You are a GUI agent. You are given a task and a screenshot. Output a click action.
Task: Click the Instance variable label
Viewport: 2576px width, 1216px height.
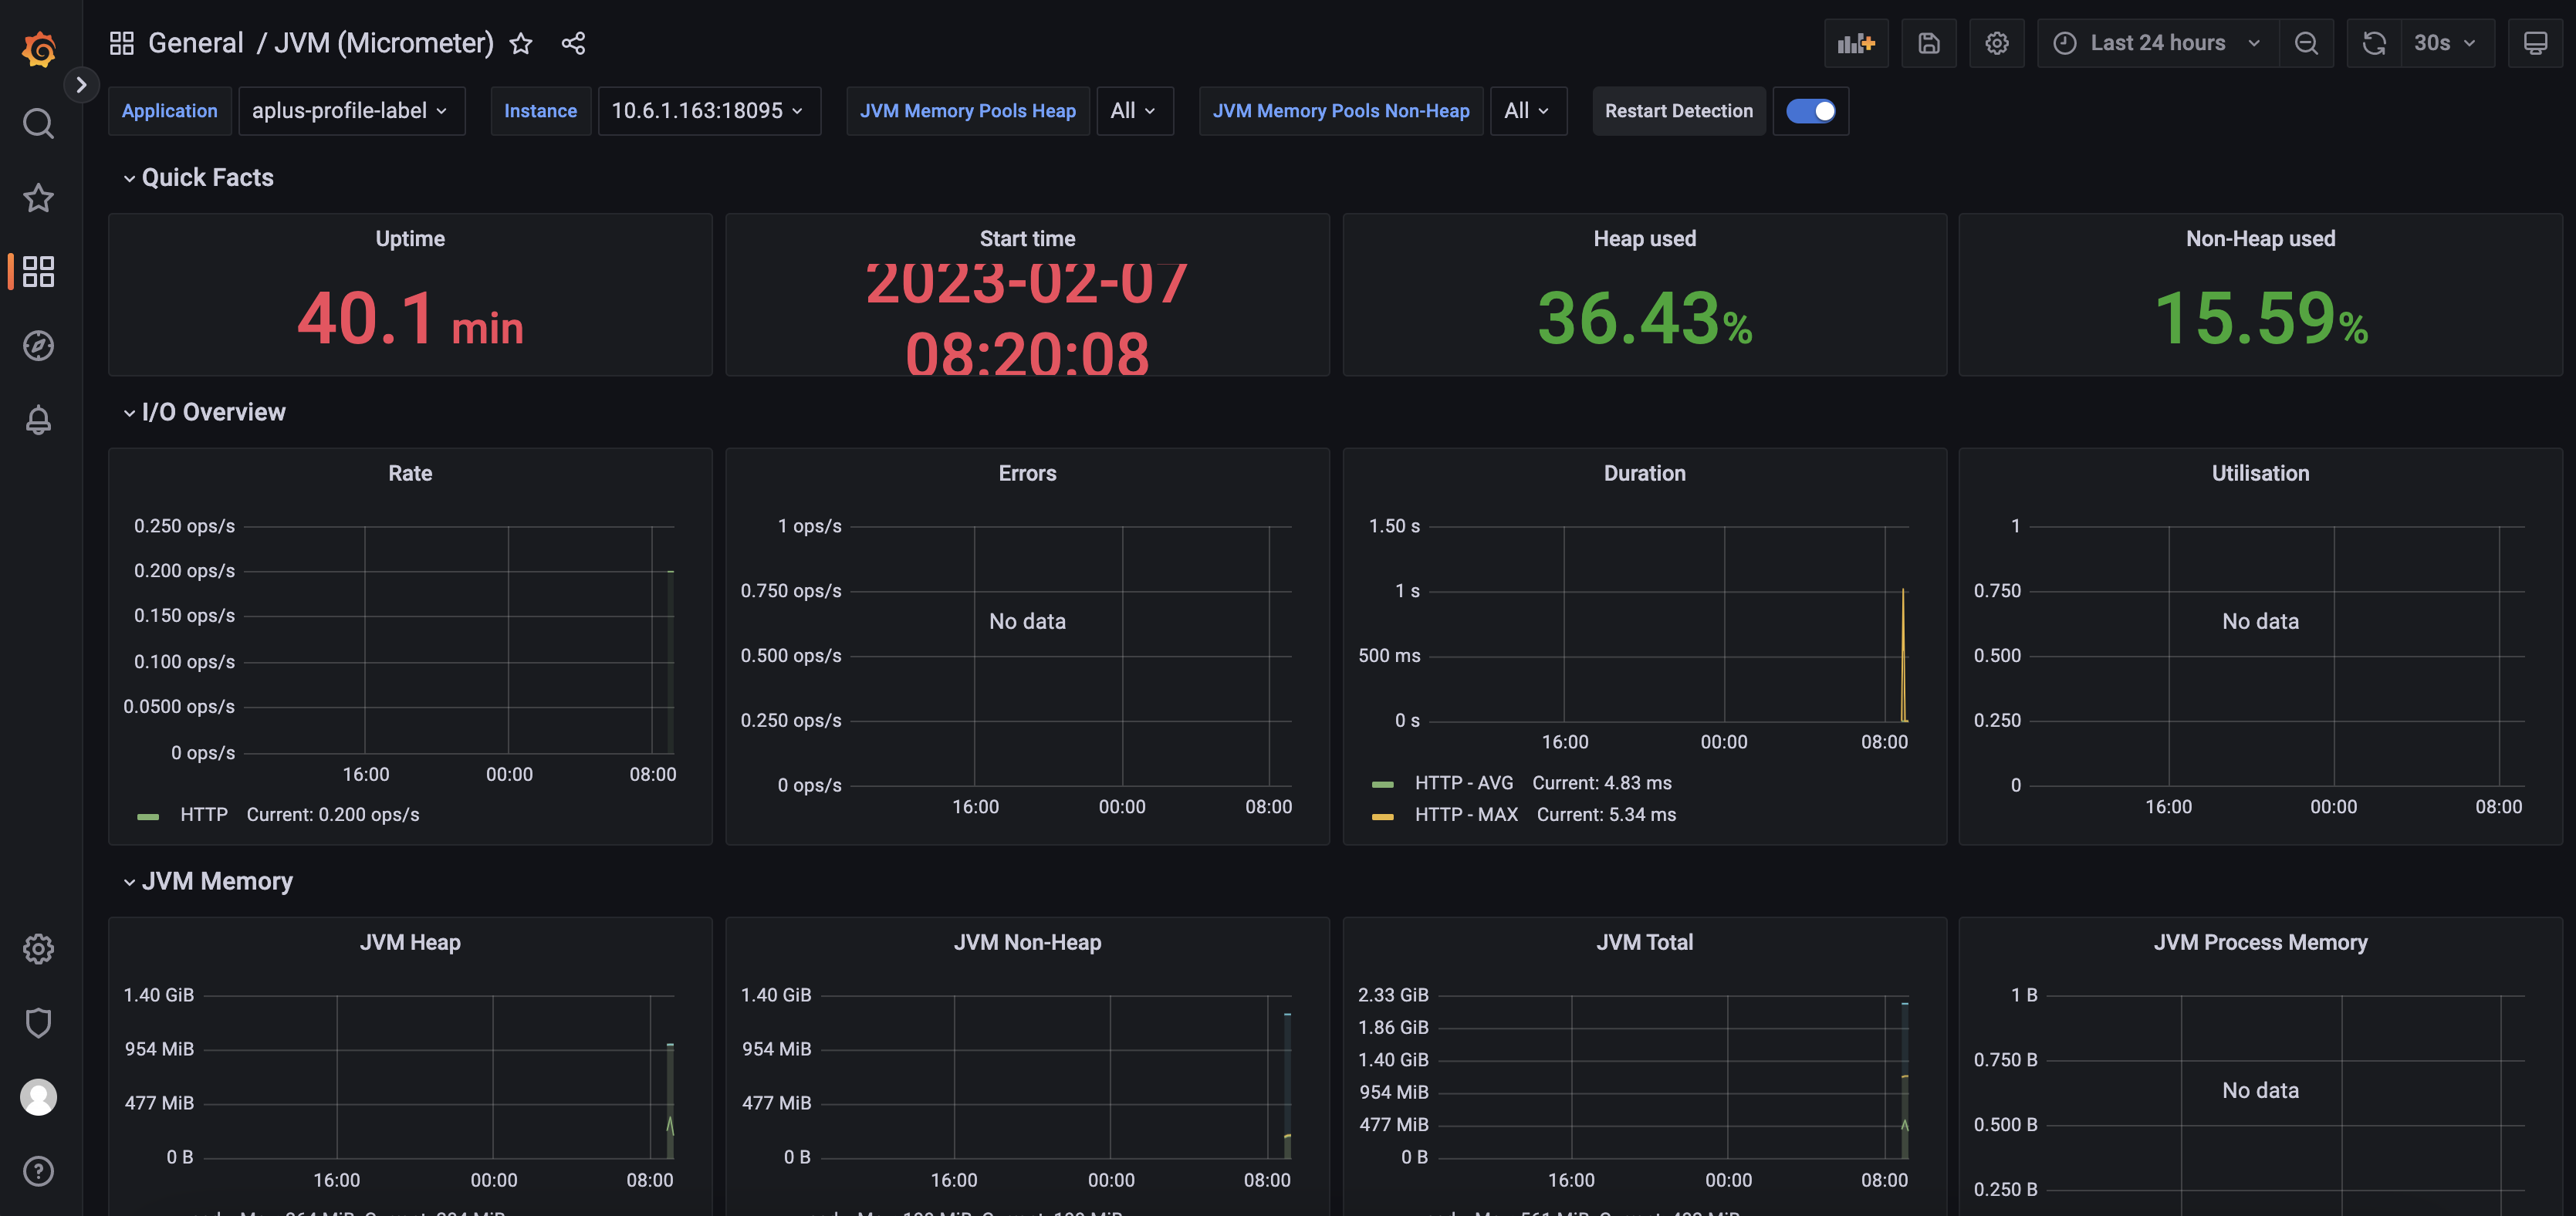(x=540, y=111)
